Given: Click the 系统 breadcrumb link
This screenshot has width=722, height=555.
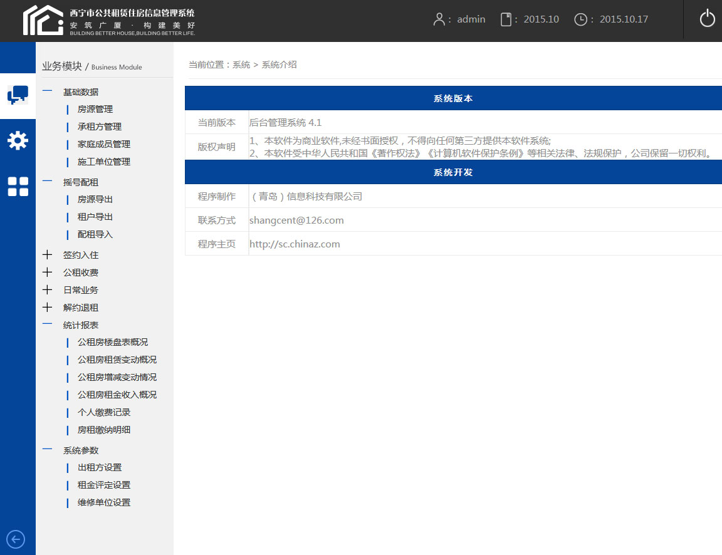Looking at the screenshot, I should [241, 64].
